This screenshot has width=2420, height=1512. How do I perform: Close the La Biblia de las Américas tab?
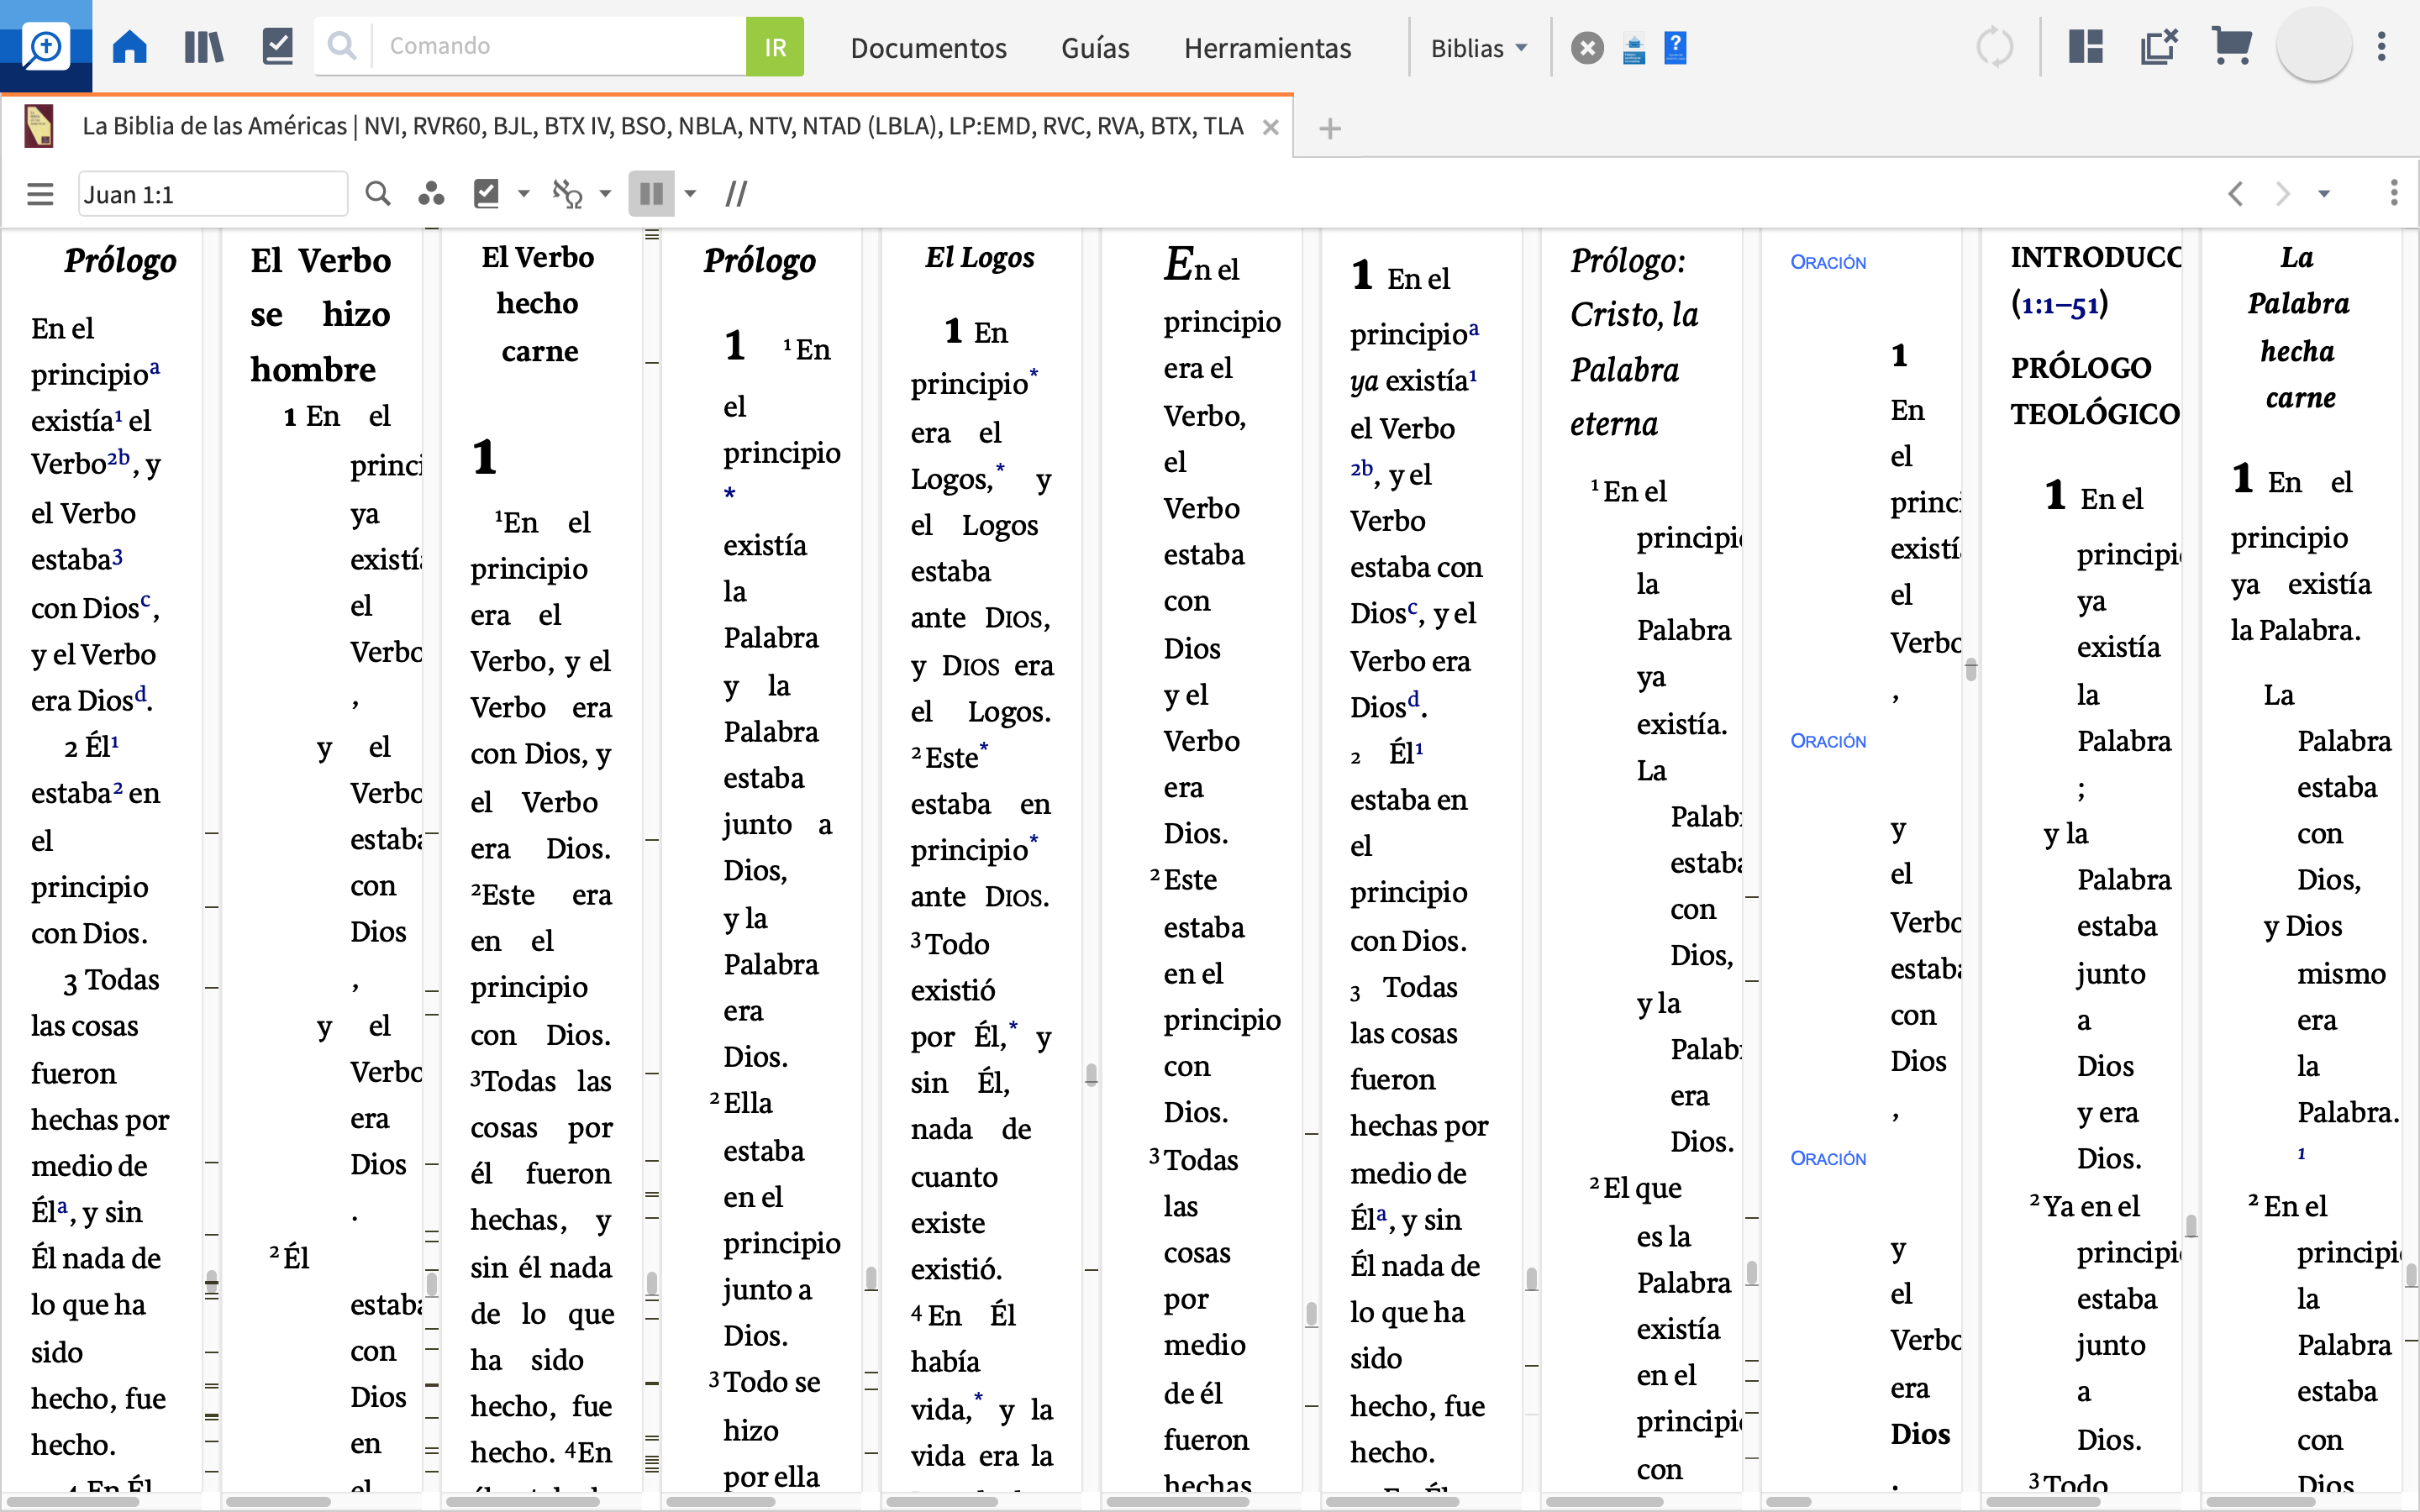(x=1270, y=128)
